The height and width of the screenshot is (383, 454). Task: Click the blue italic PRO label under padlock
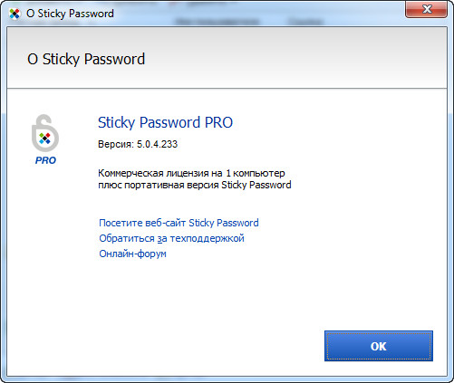pos(45,160)
